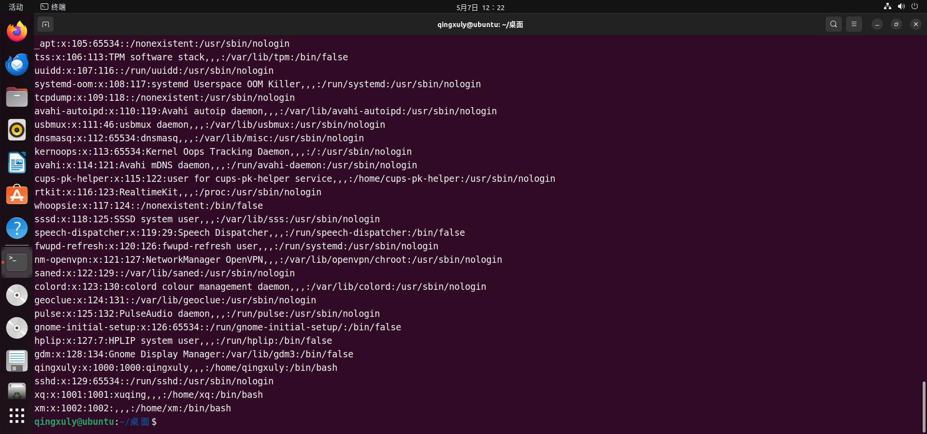Show all applications grid
The width and height of the screenshot is (927, 434).
(x=17, y=416)
